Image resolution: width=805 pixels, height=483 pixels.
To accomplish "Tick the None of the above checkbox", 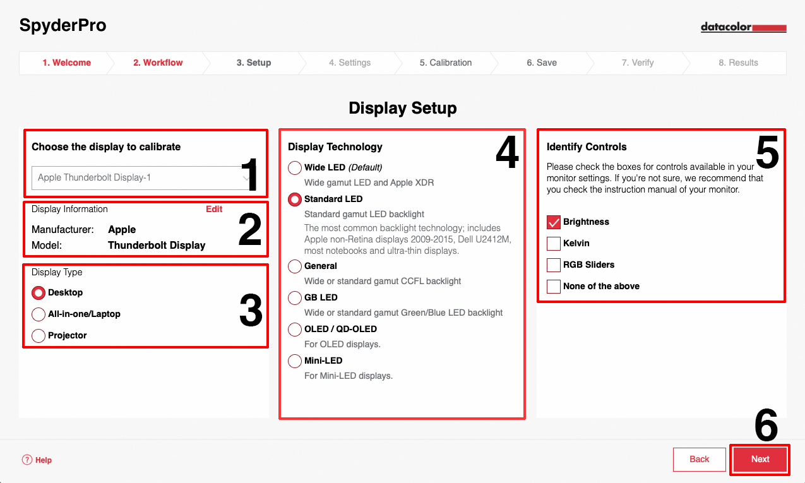I will [554, 287].
